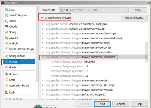The height and width of the screenshot is (108, 151).
Task: Click the Android robot icon
Action: tap(7, 43)
